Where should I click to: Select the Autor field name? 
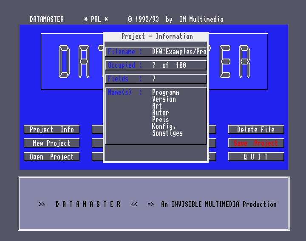[x=160, y=113]
